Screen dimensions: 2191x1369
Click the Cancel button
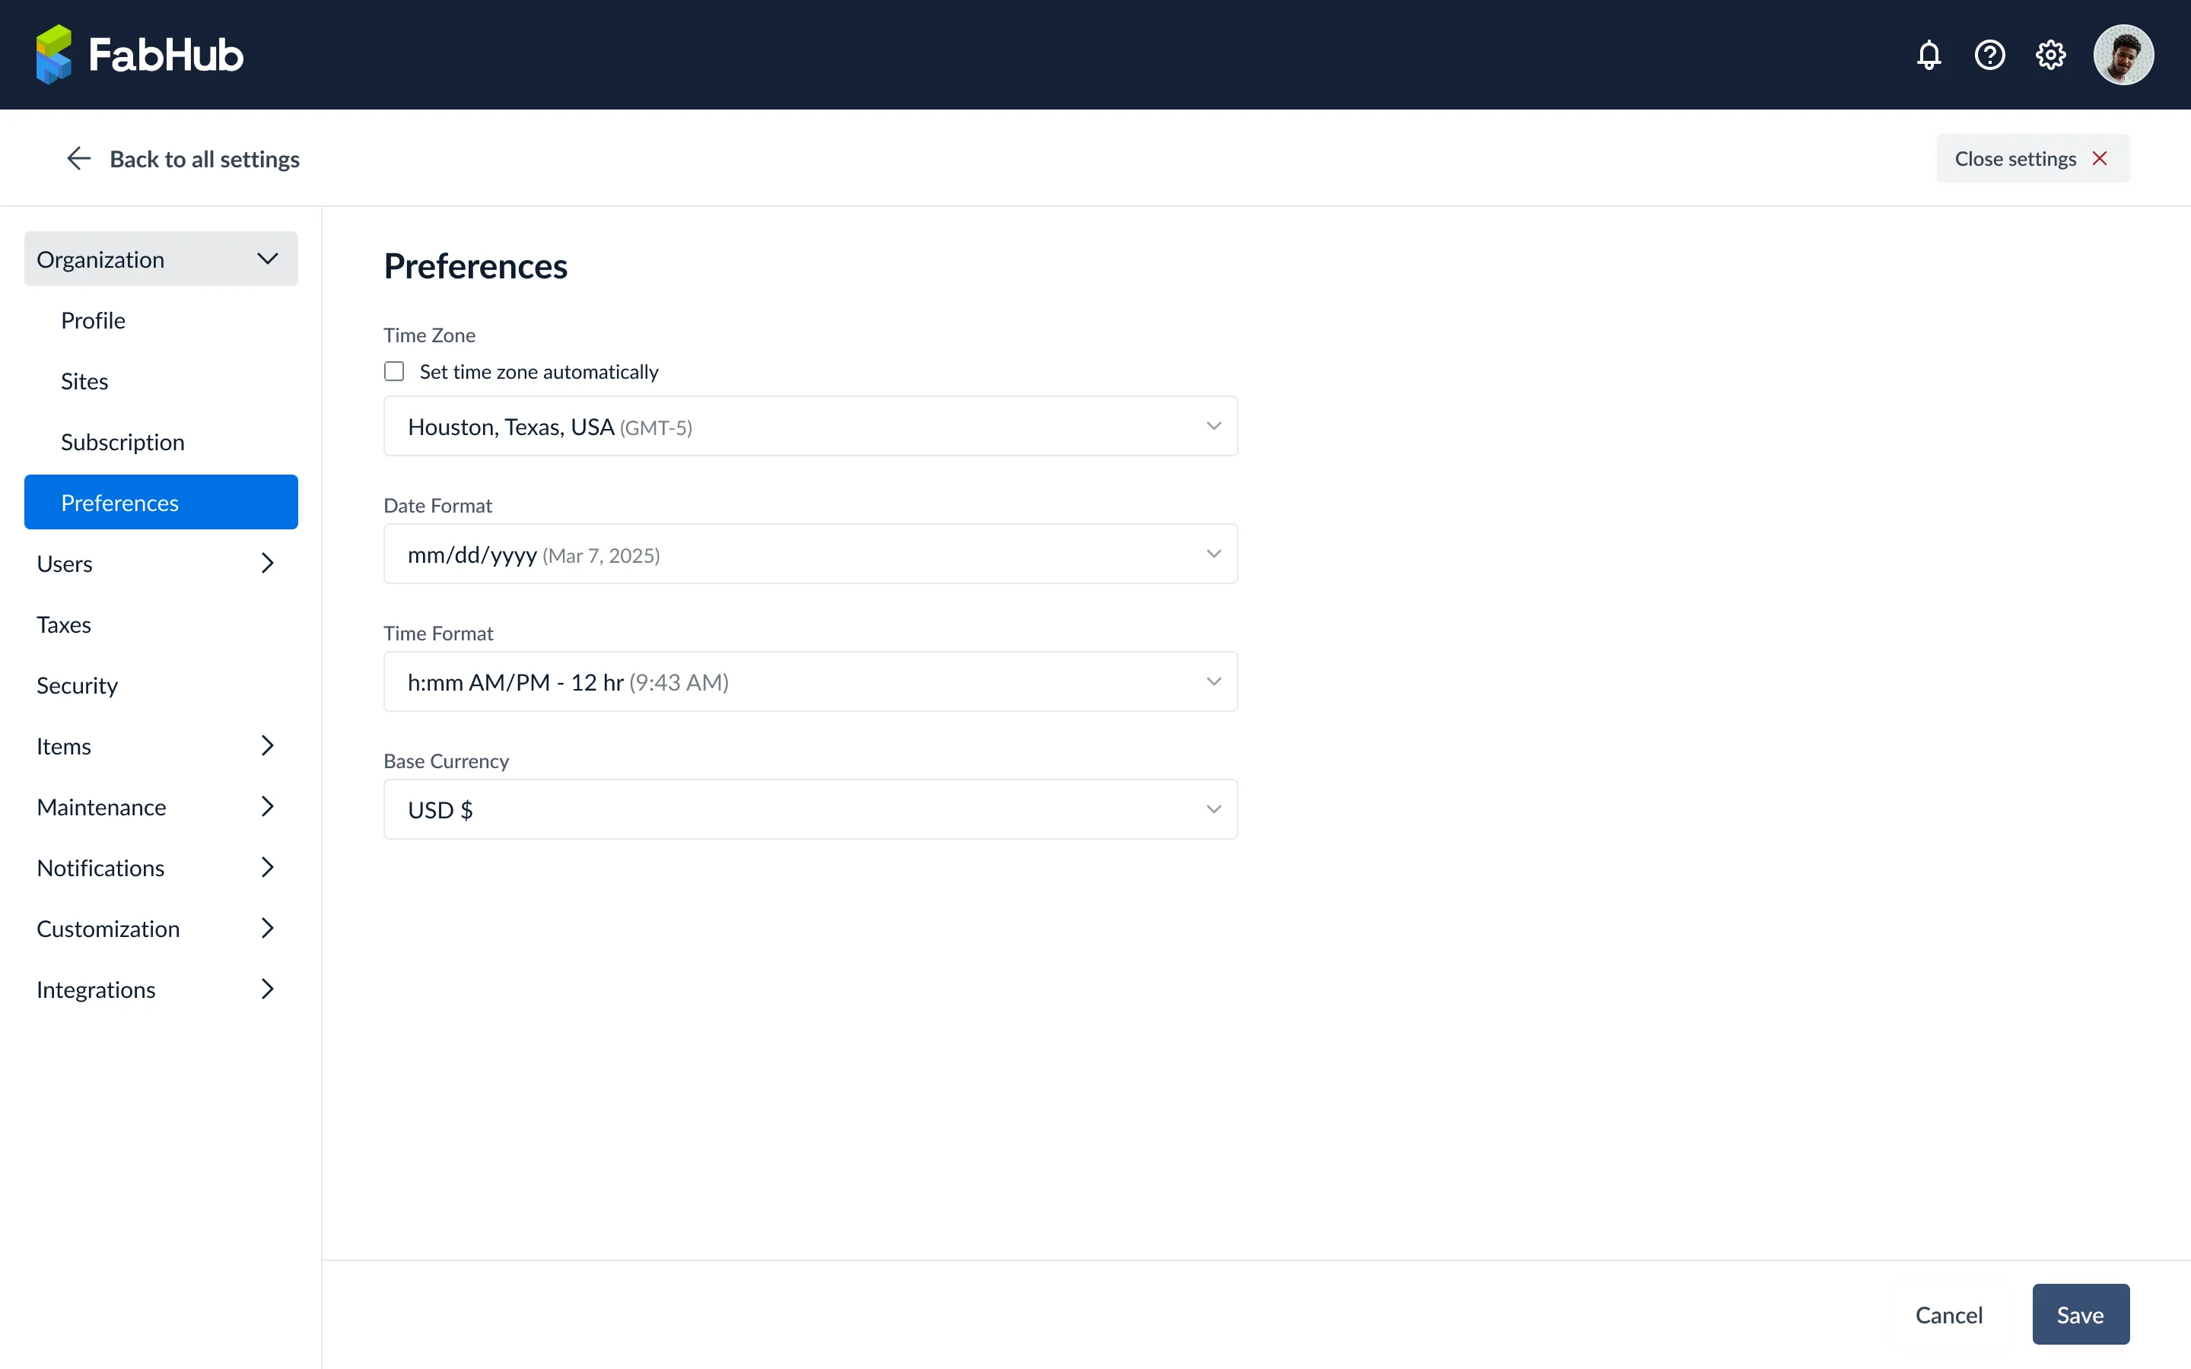point(1948,1313)
